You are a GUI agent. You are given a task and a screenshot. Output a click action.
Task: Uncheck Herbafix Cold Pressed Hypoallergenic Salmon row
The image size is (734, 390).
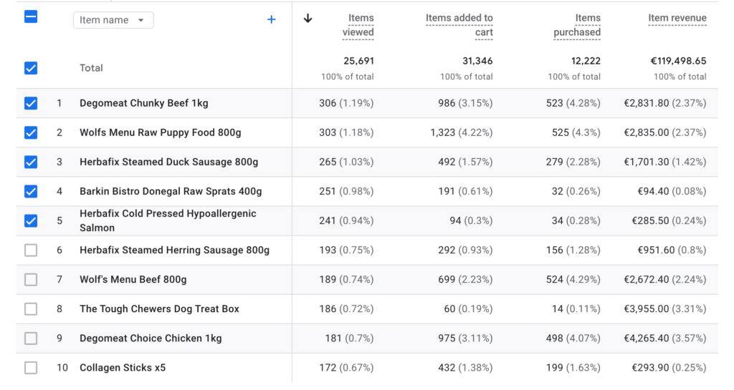click(x=31, y=221)
